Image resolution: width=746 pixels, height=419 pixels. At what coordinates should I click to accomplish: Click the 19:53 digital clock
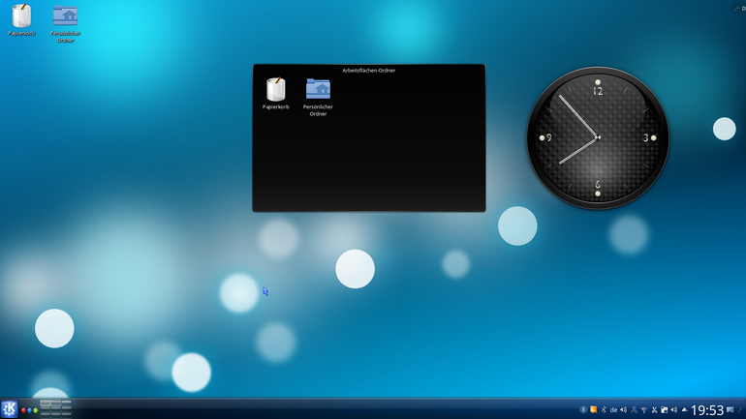(x=707, y=410)
